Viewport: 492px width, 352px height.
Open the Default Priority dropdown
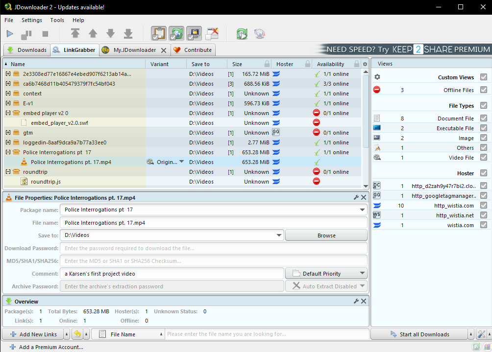coord(326,273)
